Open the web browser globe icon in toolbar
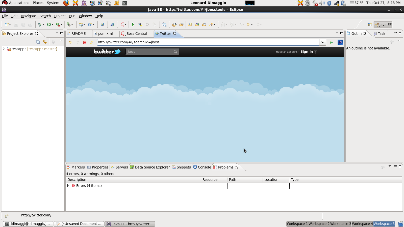Viewport: 404px width, 227px height. click(x=102, y=24)
